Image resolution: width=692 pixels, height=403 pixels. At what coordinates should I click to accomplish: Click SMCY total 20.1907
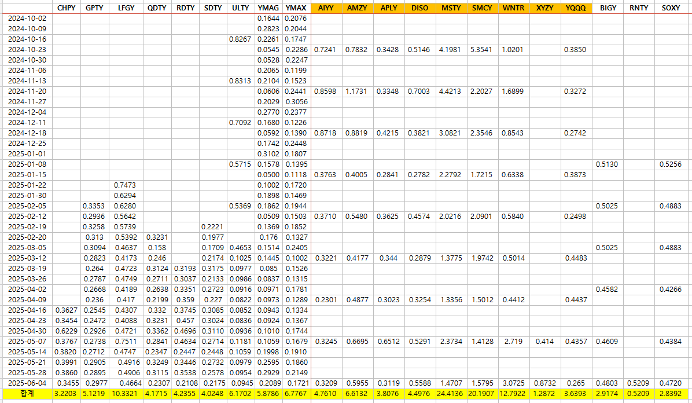(x=482, y=394)
